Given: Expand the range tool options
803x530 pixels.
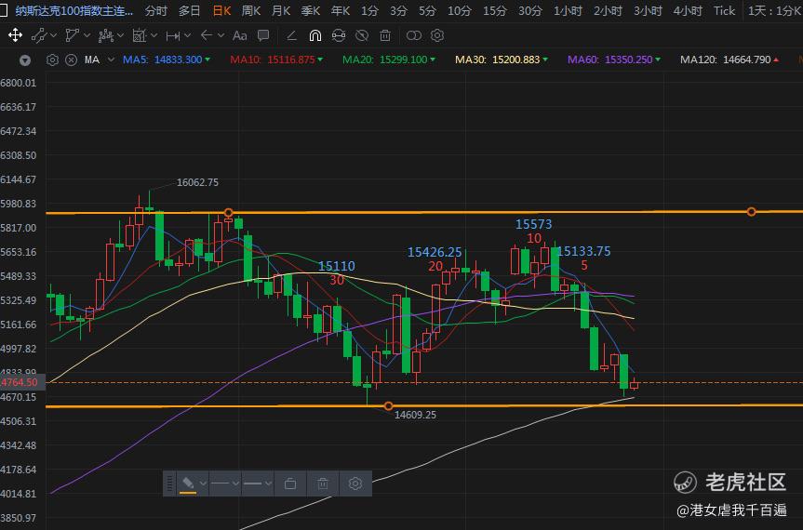Looking at the screenshot, I should (187, 35).
